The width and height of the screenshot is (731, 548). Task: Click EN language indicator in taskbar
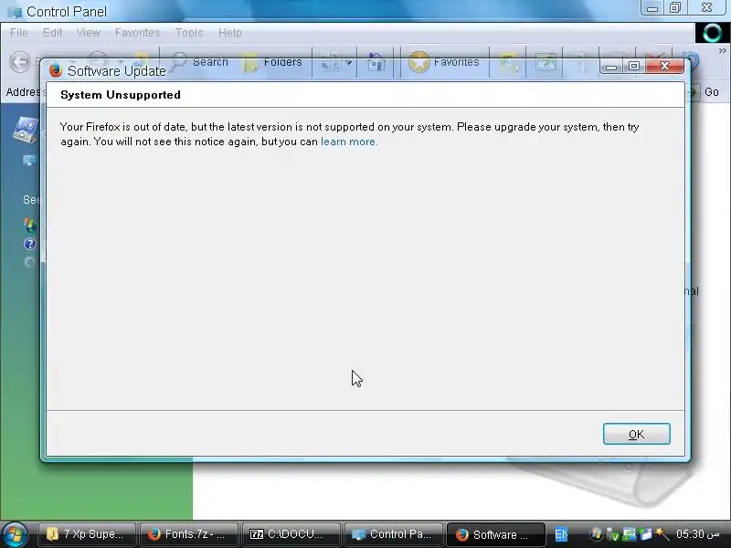[x=561, y=534]
